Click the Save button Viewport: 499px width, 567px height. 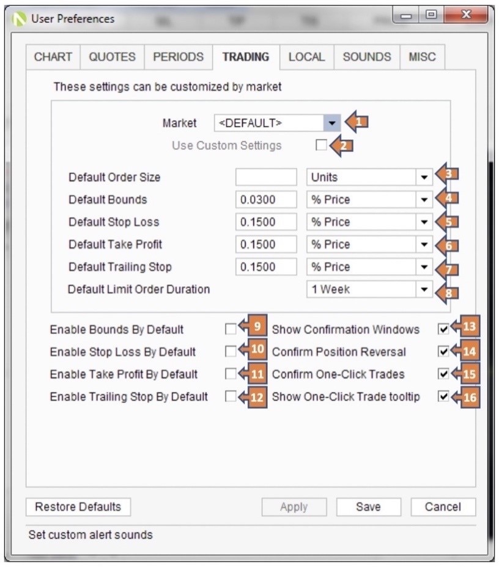tap(368, 507)
